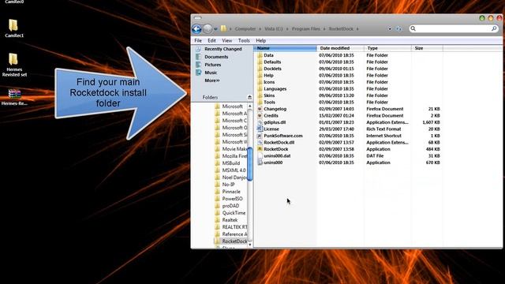Image resolution: width=505 pixels, height=284 pixels.
Task: Open the address bar history dropdown
Action: (x=389, y=29)
